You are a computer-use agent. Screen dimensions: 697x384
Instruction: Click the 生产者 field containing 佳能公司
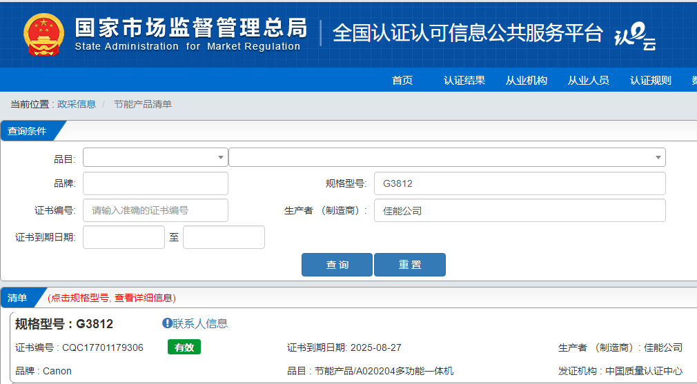(x=520, y=210)
